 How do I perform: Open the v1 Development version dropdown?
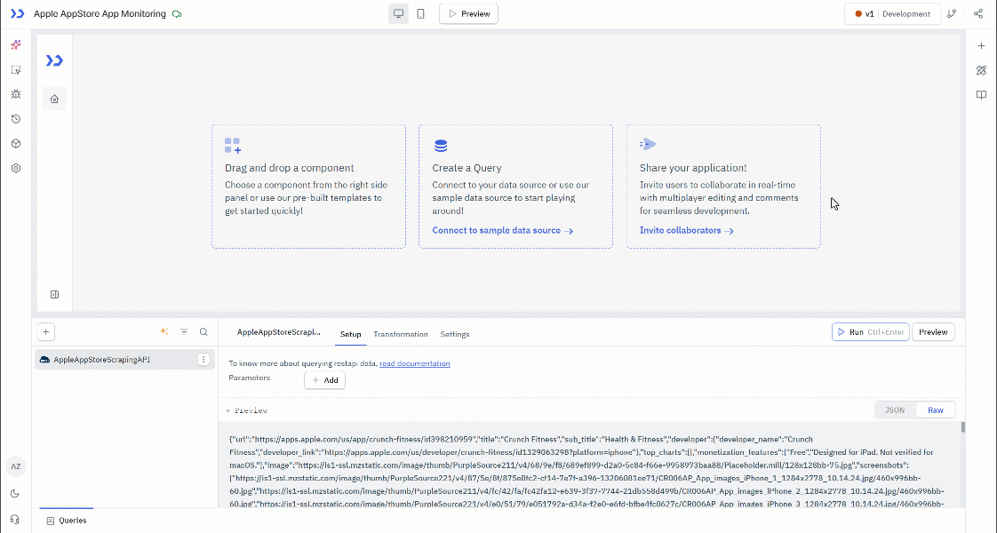892,14
